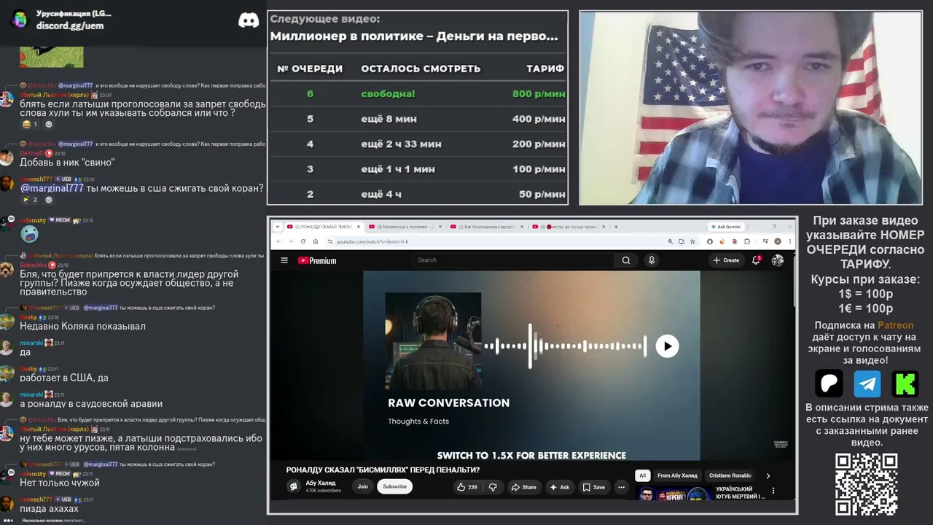This screenshot has width=933, height=525.
Task: Bookmark this page with the star icon
Action: (x=693, y=241)
